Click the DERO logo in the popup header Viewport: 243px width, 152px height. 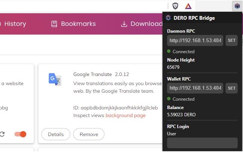tap(168, 17)
